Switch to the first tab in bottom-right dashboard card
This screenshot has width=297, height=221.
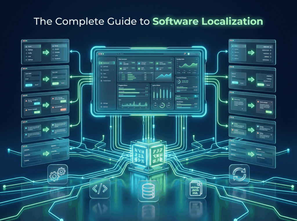[182, 99]
